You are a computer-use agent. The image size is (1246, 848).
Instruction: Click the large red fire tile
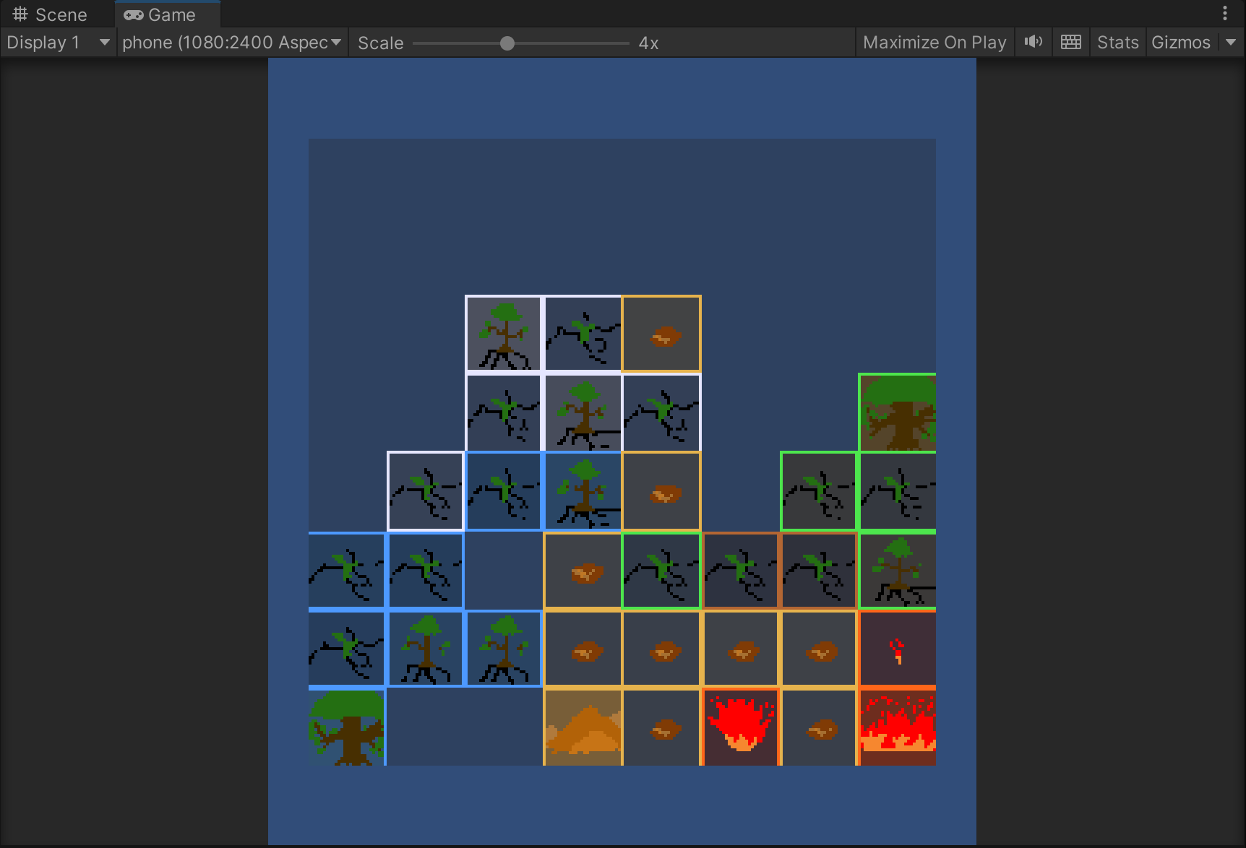point(740,727)
